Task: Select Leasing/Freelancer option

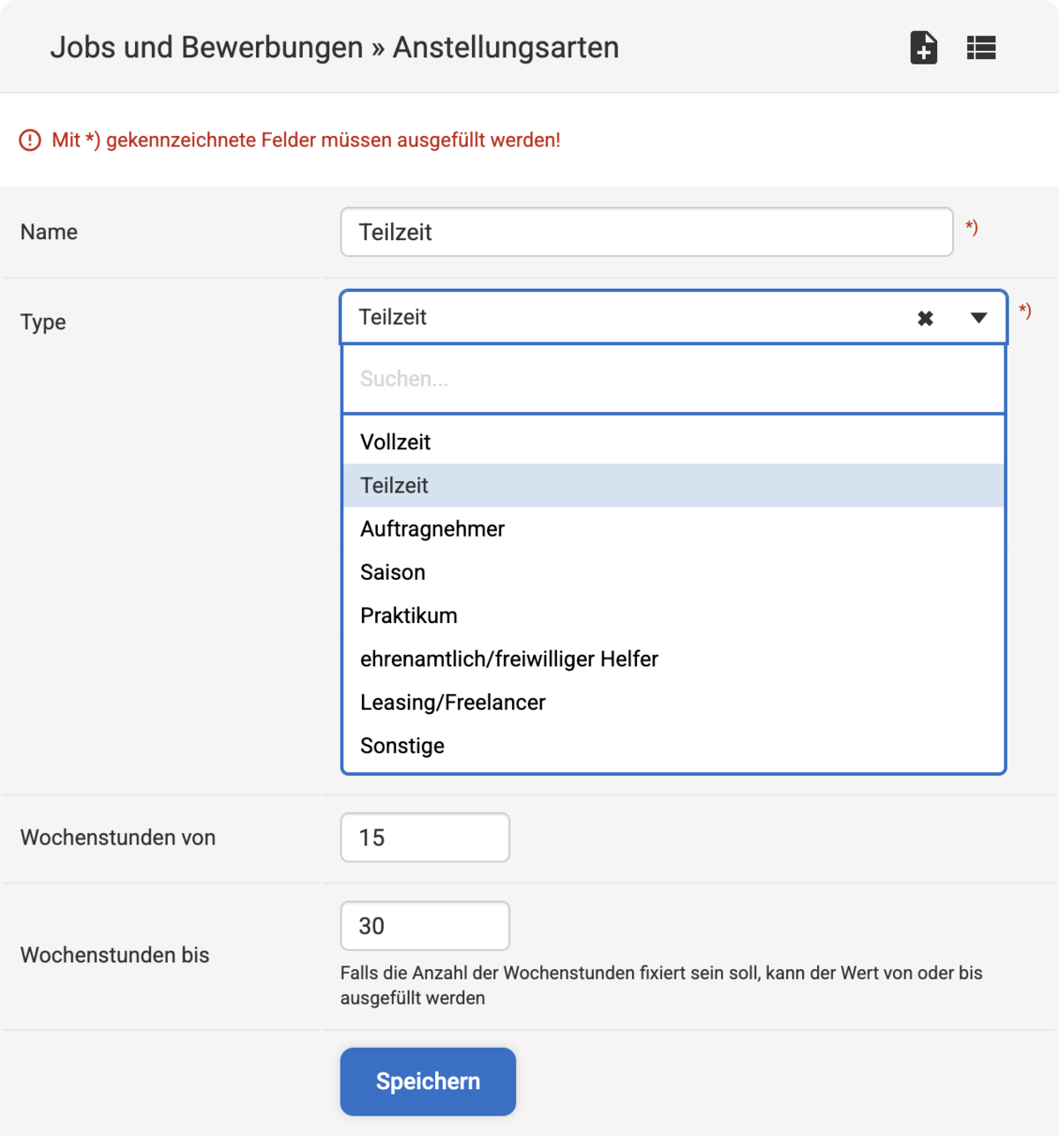Action: (673, 702)
